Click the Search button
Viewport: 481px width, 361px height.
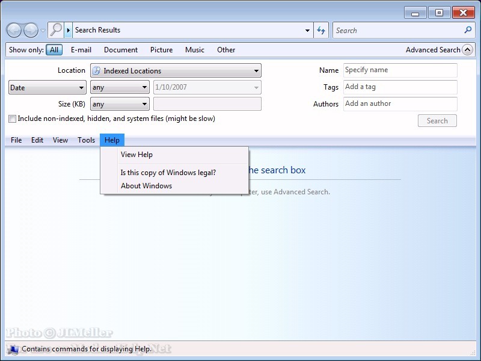point(437,121)
